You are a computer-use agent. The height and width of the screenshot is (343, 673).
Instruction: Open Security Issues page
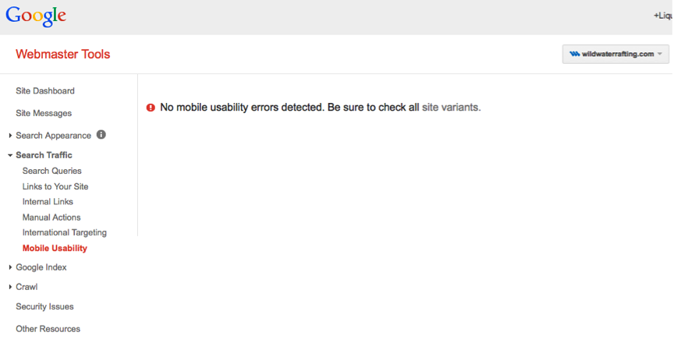44,306
